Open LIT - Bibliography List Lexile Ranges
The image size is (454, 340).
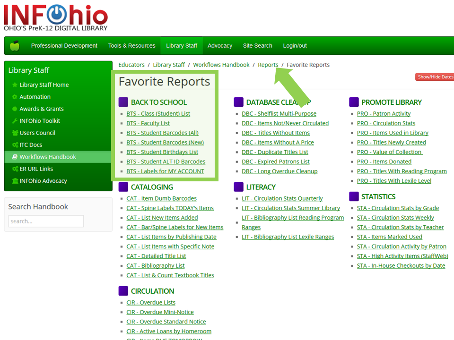pos(288,237)
